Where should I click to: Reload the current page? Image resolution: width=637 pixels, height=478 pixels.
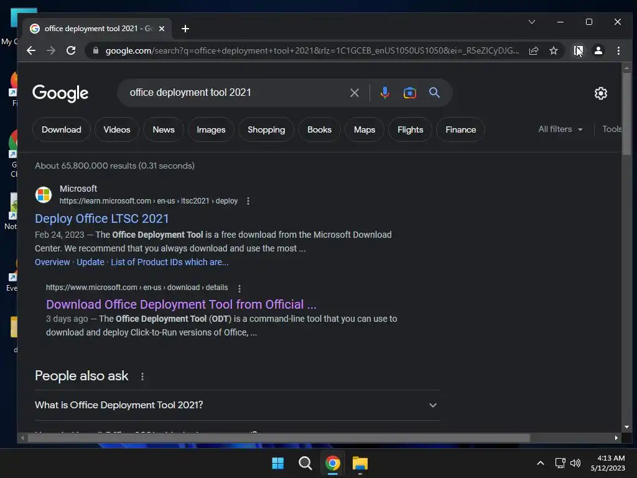click(x=71, y=51)
